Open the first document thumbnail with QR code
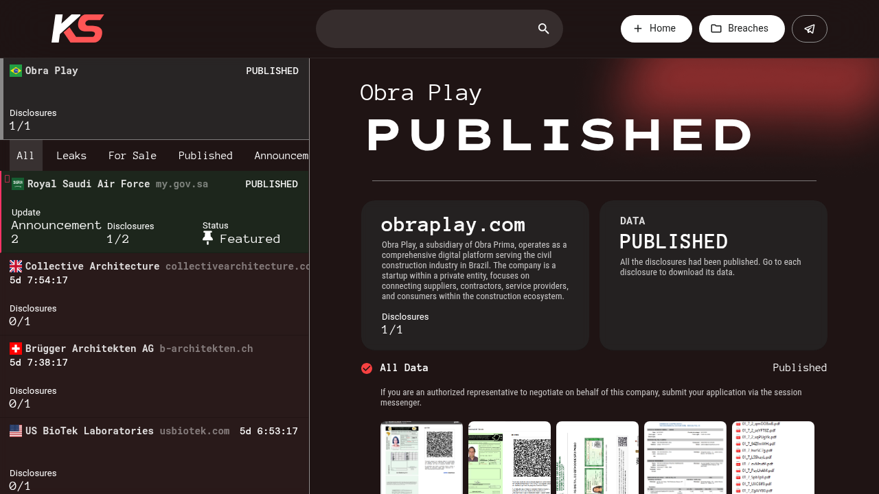 pyautogui.click(x=422, y=458)
